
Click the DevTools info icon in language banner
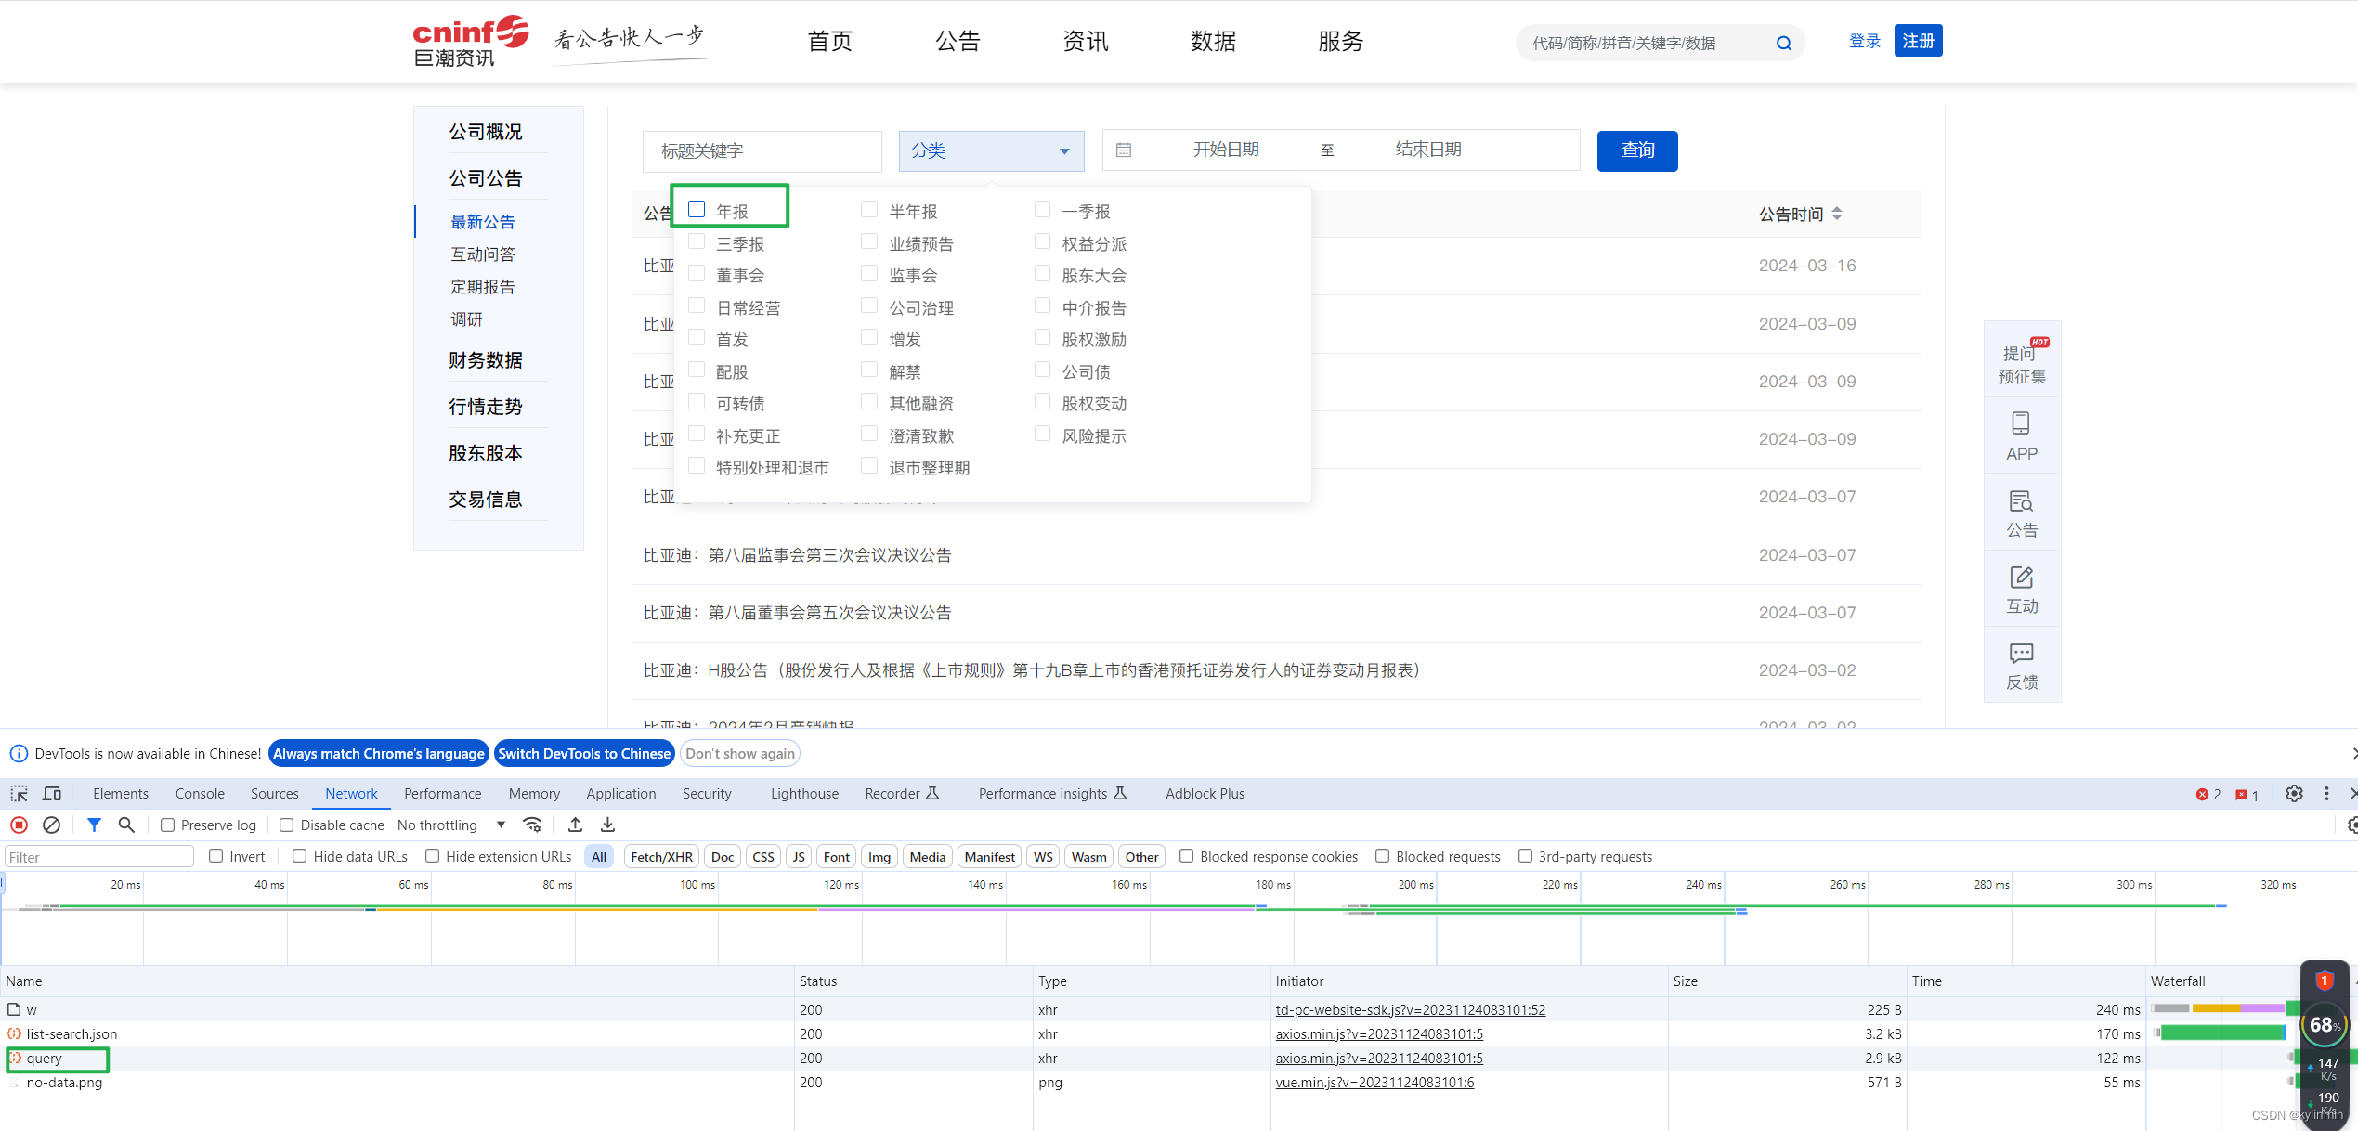19,754
